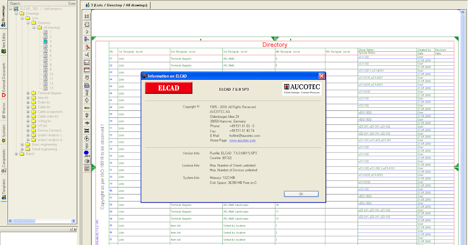Open the www.aucotec.com home page link

(x=243, y=140)
